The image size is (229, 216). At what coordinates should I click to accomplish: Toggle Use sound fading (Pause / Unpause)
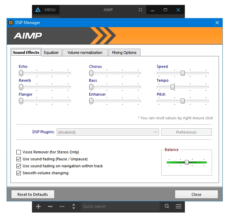click(18, 159)
